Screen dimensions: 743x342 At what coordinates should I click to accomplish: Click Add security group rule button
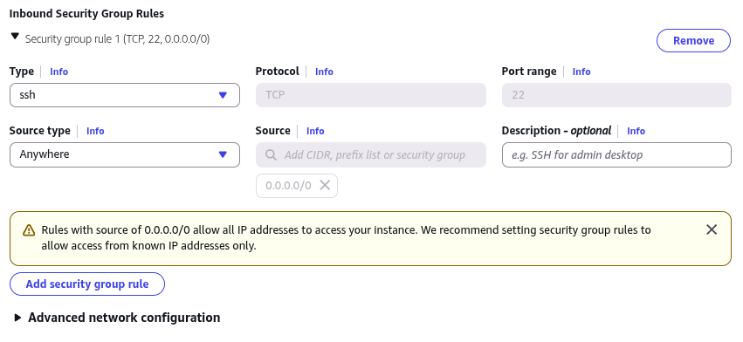pyautogui.click(x=87, y=284)
